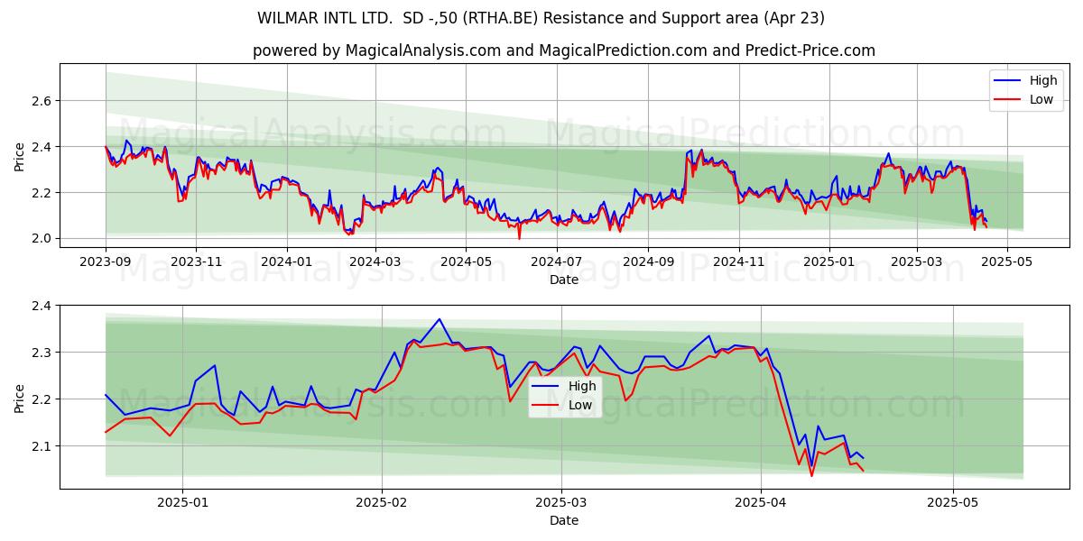This screenshot has height=541, width=1083.
Task: Click the 2023-11 date tick label
Action: (196, 261)
